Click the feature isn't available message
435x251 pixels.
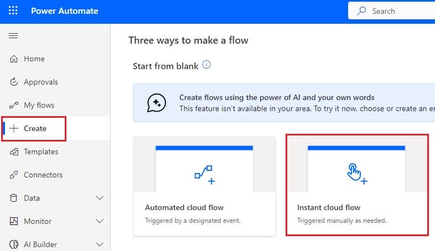tap(307, 108)
